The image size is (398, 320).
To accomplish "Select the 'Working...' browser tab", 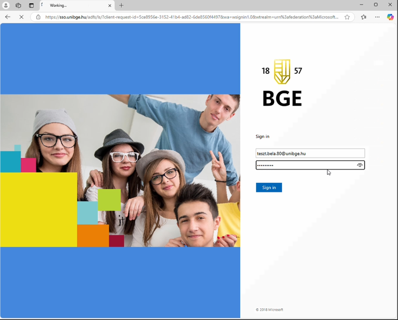I will tap(77, 5).
